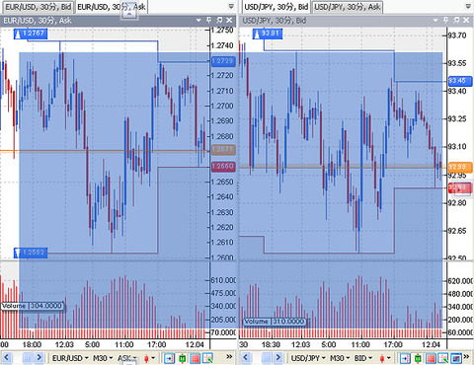Toggle the green vertical scale lock icon for USD/JPY

click(x=418, y=358)
